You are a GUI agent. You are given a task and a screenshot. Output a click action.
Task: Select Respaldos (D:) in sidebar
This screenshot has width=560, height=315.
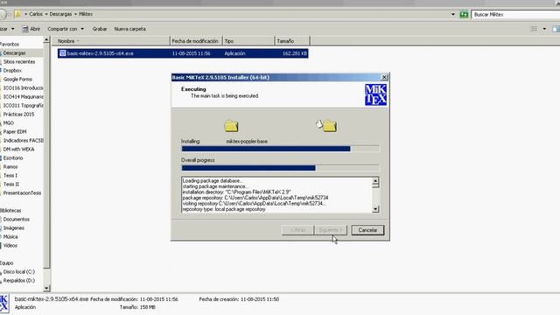pos(19,281)
